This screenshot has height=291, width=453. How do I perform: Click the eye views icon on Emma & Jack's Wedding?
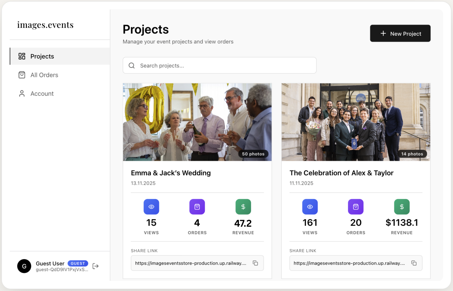(x=151, y=206)
